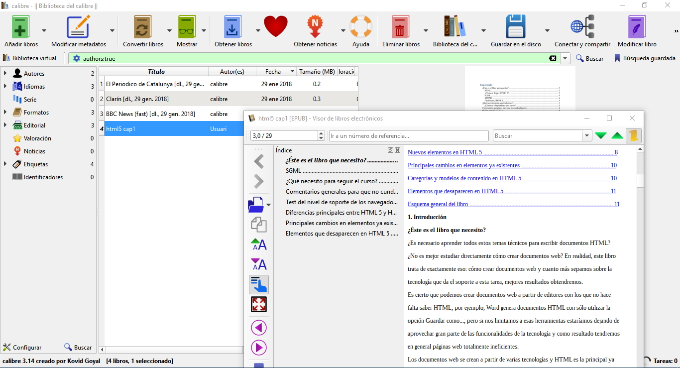
Task: Open Biblioteca del calibre bookshelf icon
Action: coord(455,26)
